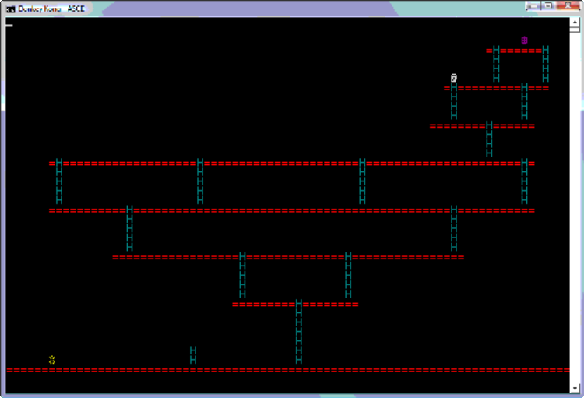
Task: Click the console icon in the title bar
Action: click(11, 9)
